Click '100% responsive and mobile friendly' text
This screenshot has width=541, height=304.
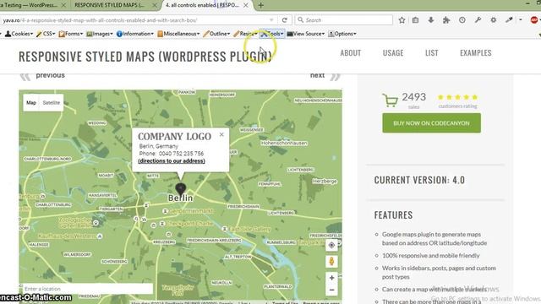pos(430,255)
